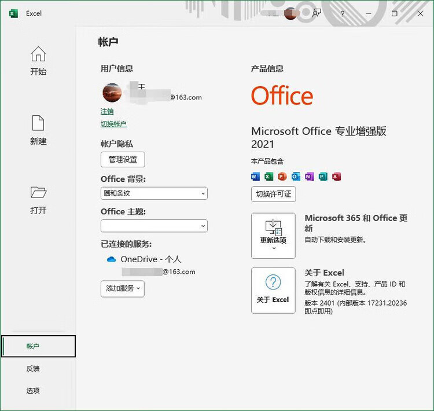Click the 注销 sign-out link

[107, 112]
